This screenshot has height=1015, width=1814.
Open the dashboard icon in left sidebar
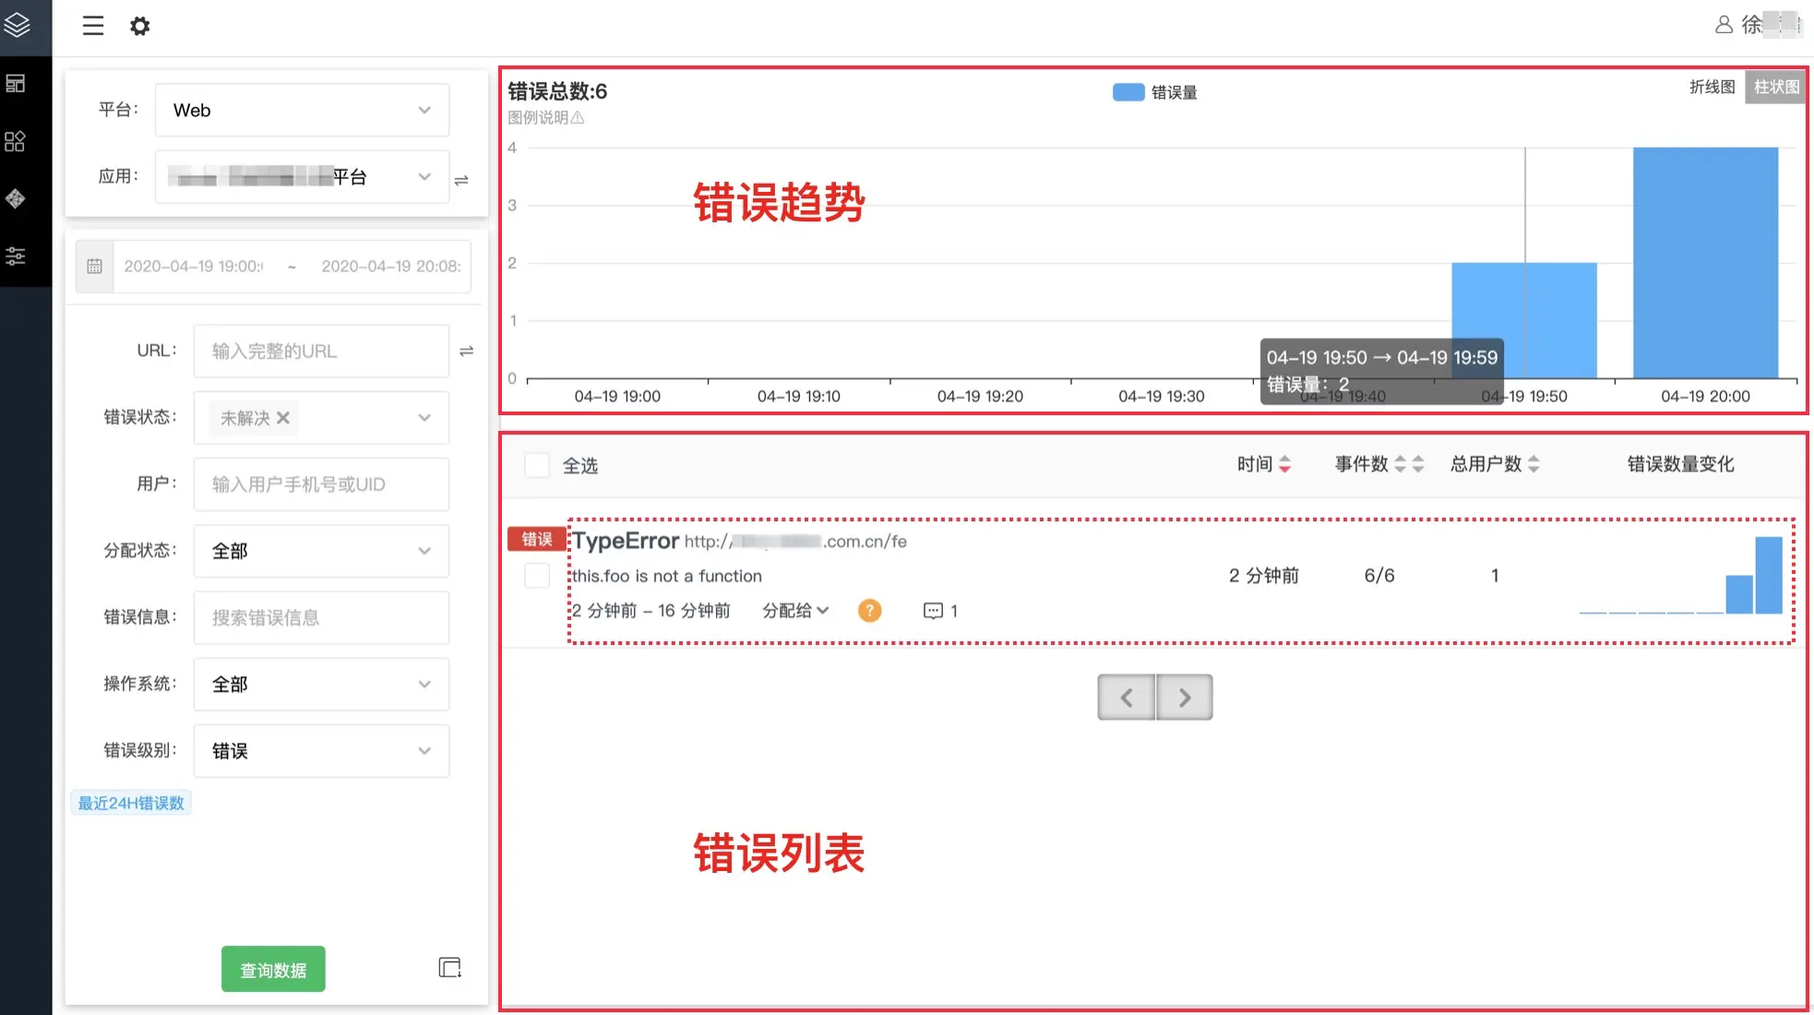(x=16, y=84)
